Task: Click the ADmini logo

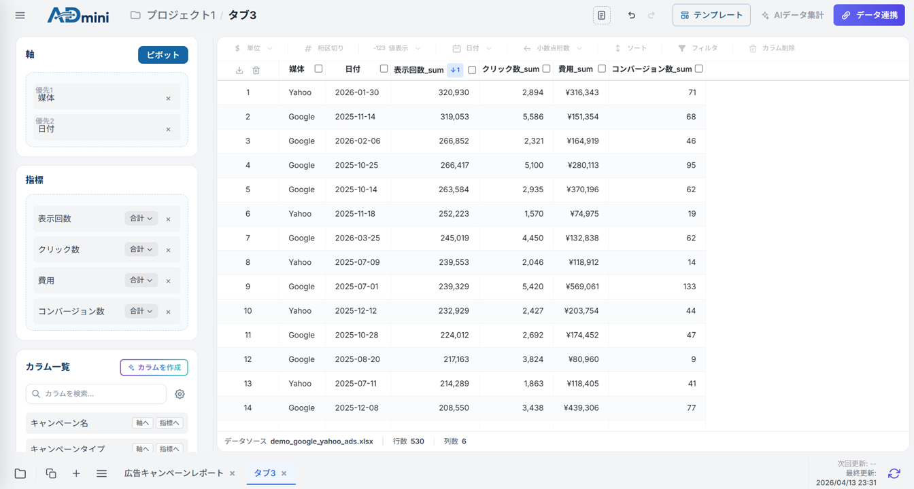Action: pos(78,15)
